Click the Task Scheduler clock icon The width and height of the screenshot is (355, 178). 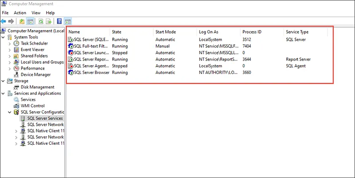[x=16, y=43]
